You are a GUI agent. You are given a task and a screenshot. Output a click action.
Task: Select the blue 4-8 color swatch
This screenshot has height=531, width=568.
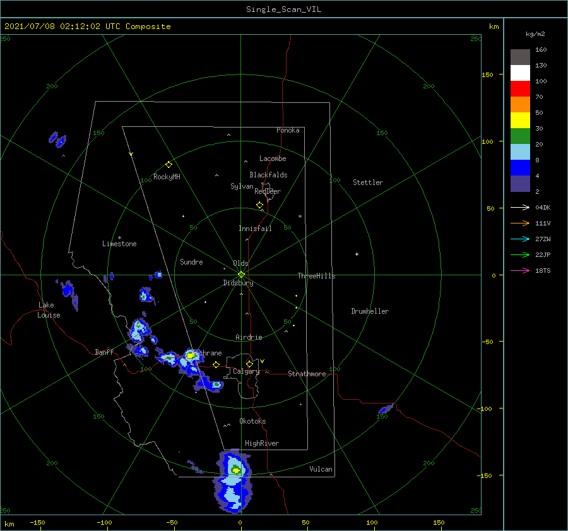click(x=520, y=168)
